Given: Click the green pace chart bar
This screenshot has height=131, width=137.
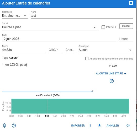Looking at the screenshot, I should (70, 106).
